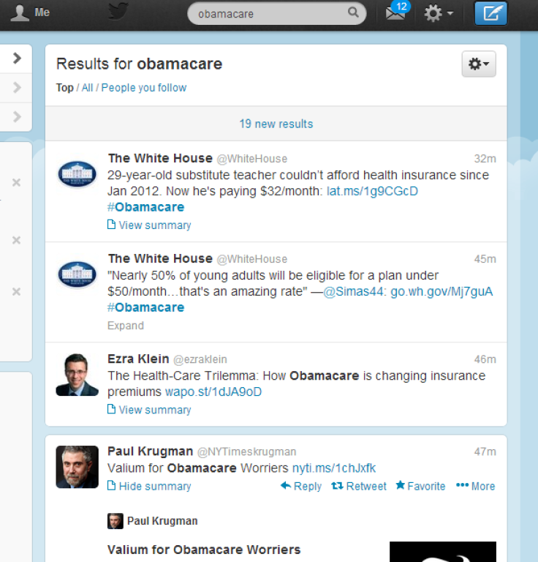Open the Me profile icon
The width and height of the screenshot is (538, 562).
coord(19,13)
